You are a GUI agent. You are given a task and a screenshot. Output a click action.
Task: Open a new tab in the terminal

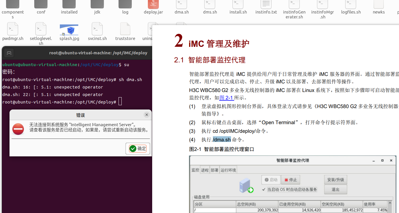9,53
